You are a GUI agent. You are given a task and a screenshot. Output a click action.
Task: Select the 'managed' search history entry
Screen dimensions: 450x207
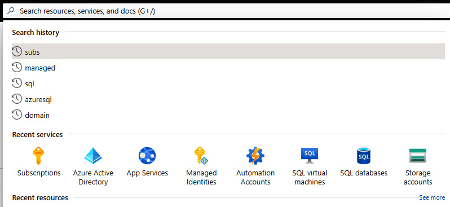pos(228,68)
